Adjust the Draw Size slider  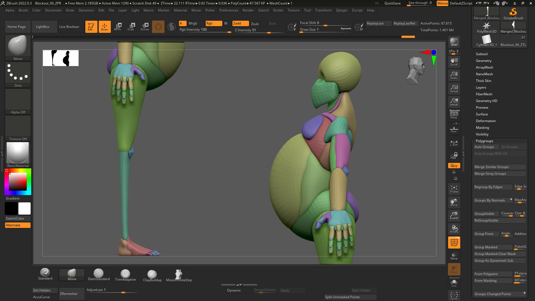[325, 30]
